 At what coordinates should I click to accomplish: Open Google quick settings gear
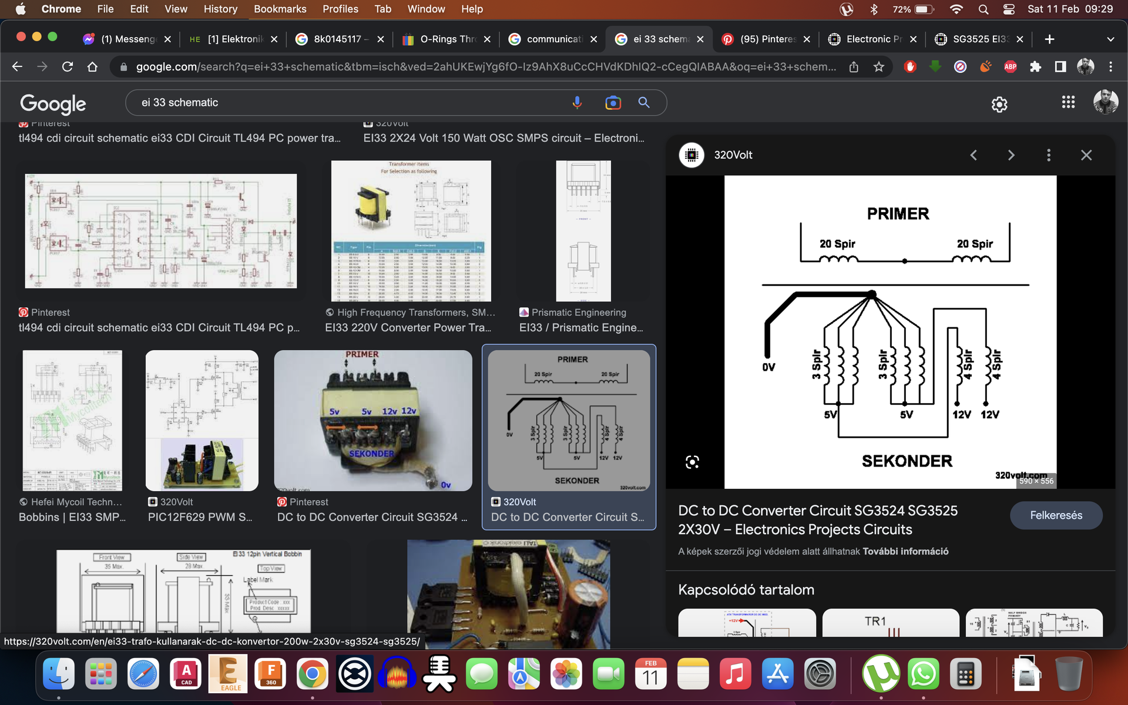tap(999, 105)
